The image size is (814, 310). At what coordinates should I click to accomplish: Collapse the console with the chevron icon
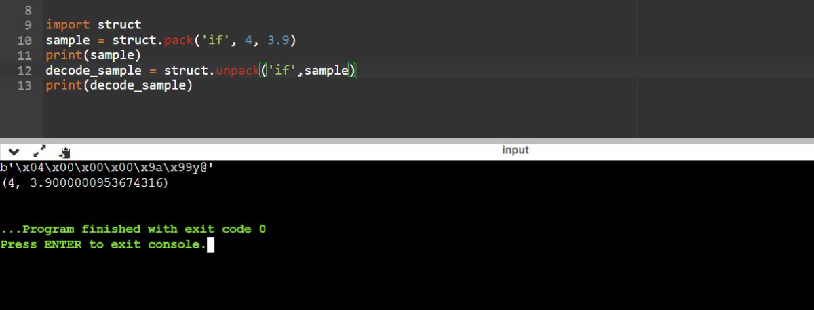pos(15,152)
